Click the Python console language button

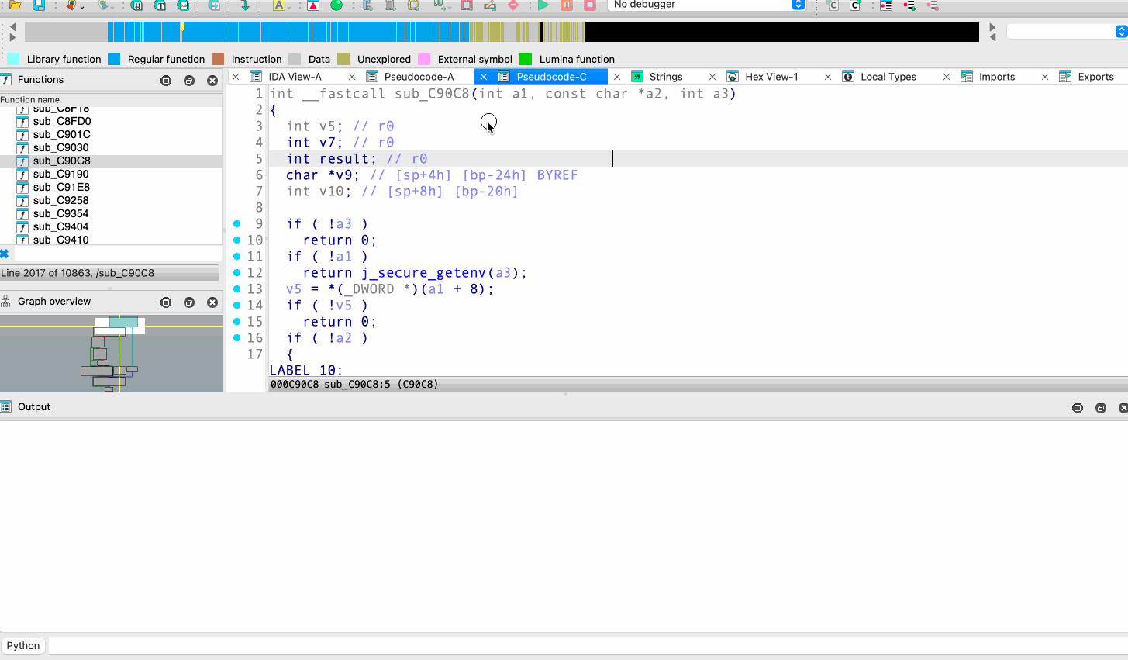23,645
